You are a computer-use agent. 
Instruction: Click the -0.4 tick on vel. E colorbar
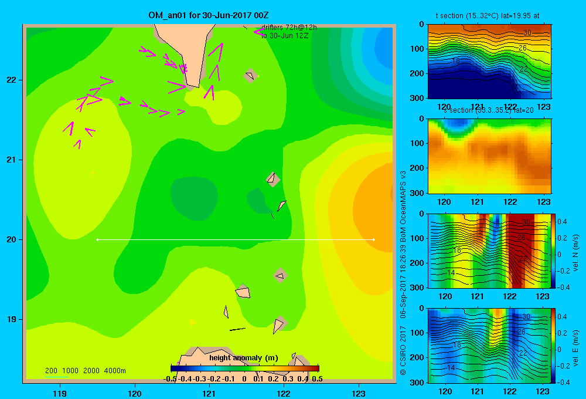pyautogui.click(x=562, y=382)
